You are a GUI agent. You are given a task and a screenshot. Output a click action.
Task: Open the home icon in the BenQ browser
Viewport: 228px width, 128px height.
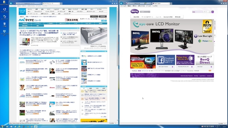pyautogui.click(x=222, y=3)
